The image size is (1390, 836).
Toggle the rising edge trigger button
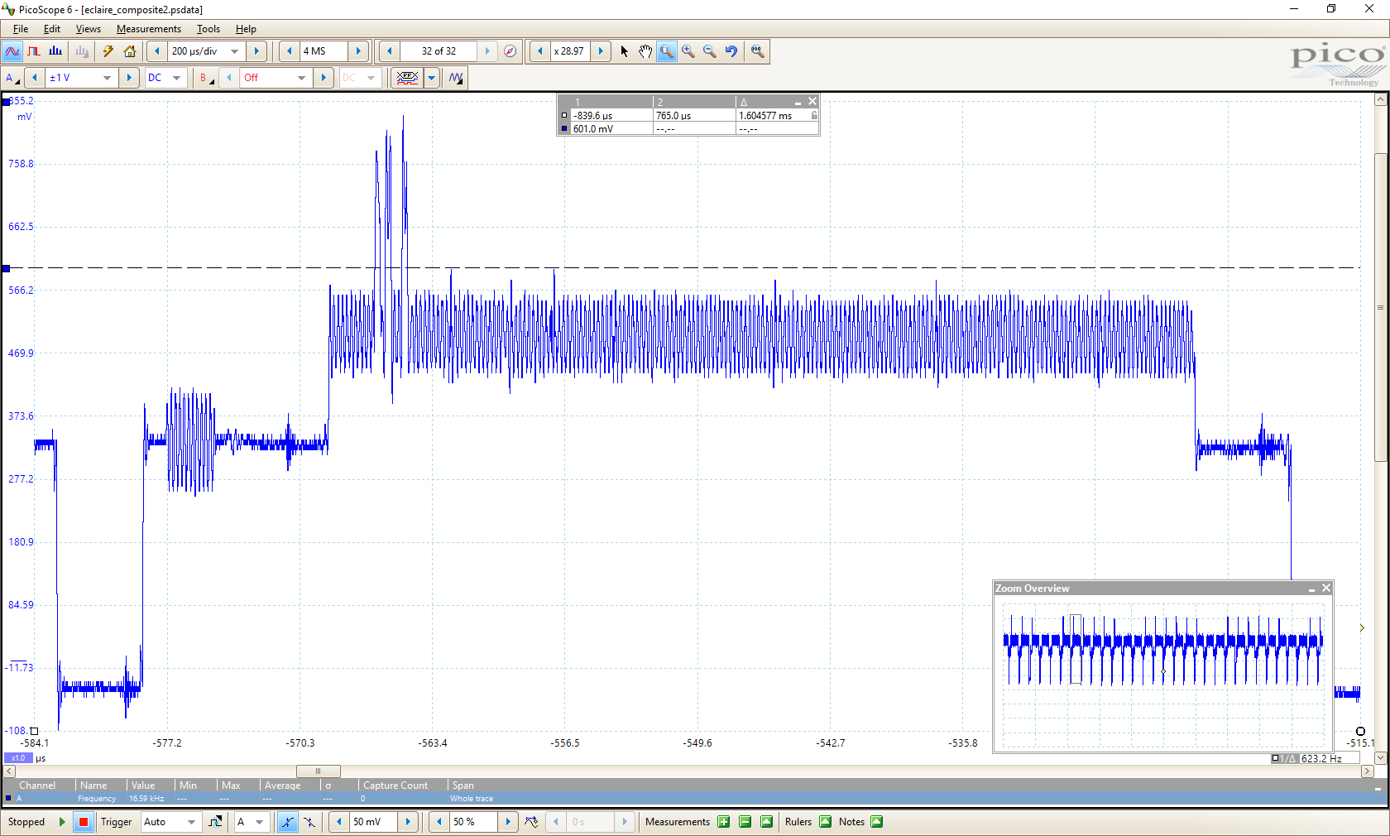coord(287,822)
